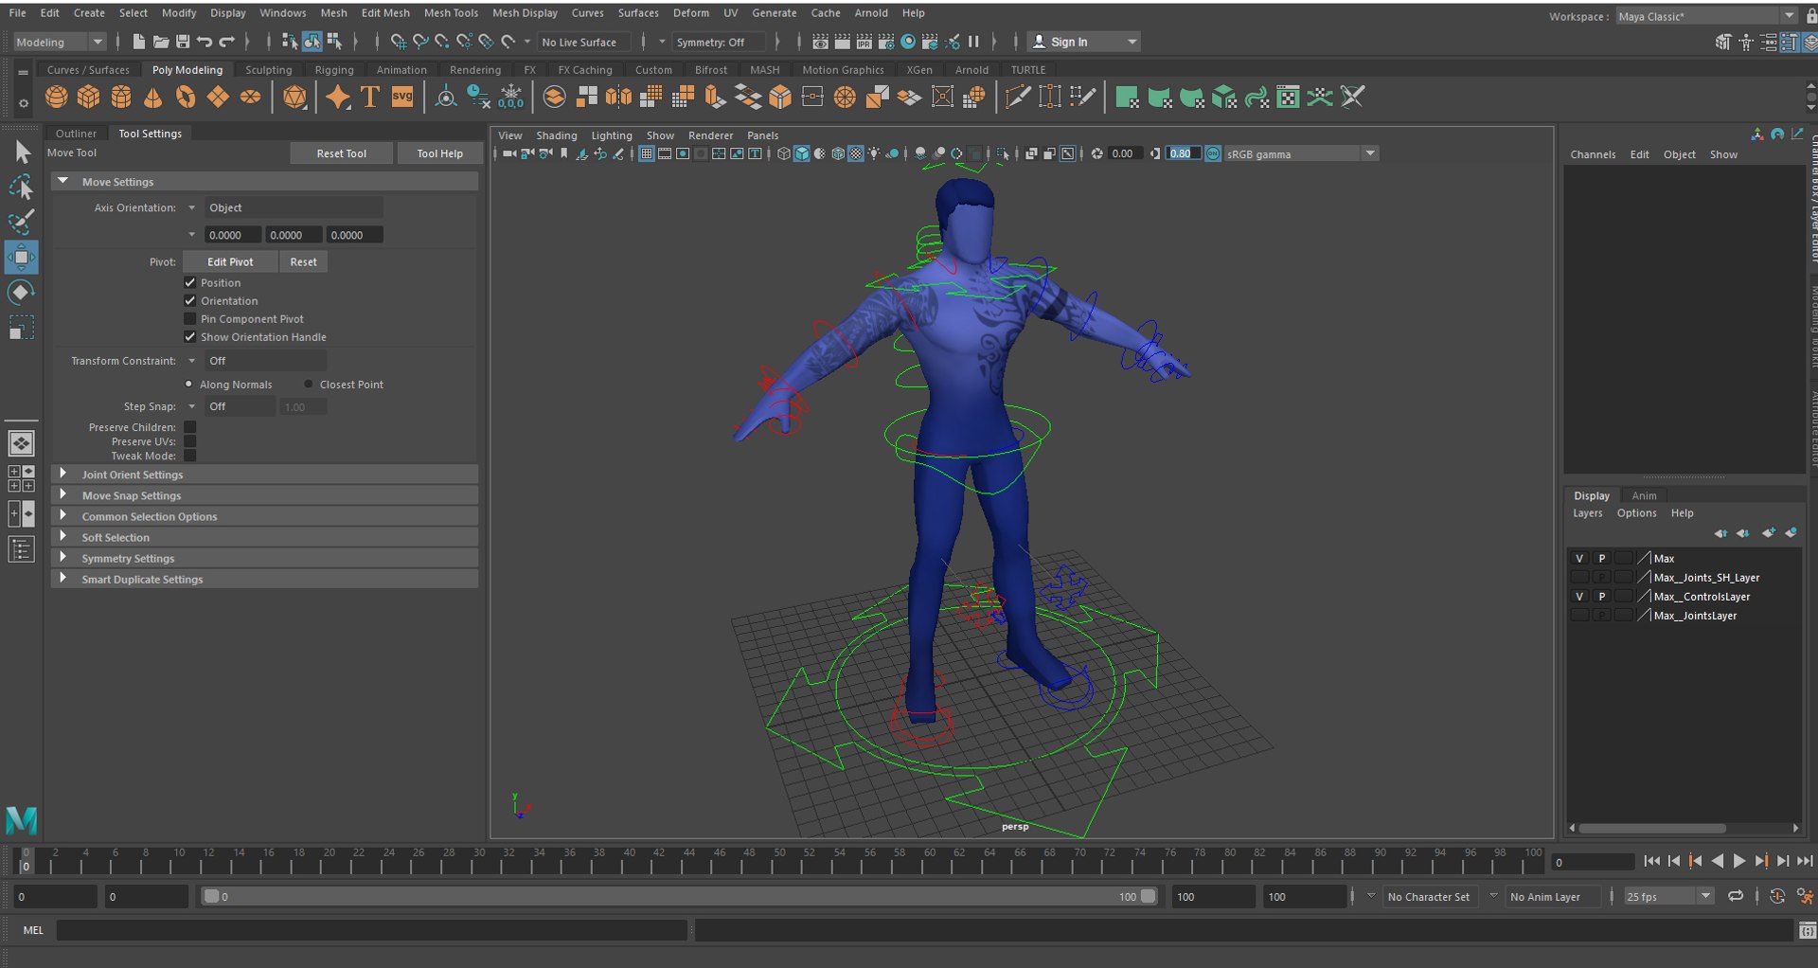Click the Loop playback icon
1818x968 pixels.
click(x=1736, y=896)
